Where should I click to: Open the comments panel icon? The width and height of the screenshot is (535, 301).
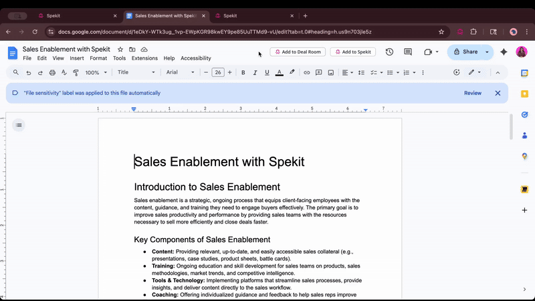point(408,52)
